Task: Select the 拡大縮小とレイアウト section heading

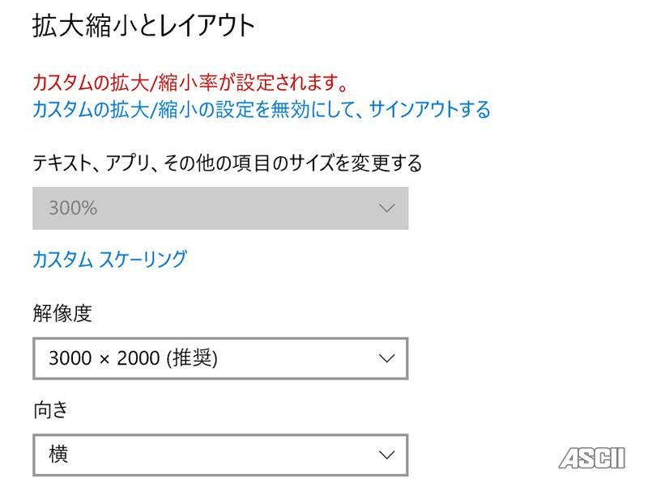Action: (x=143, y=27)
